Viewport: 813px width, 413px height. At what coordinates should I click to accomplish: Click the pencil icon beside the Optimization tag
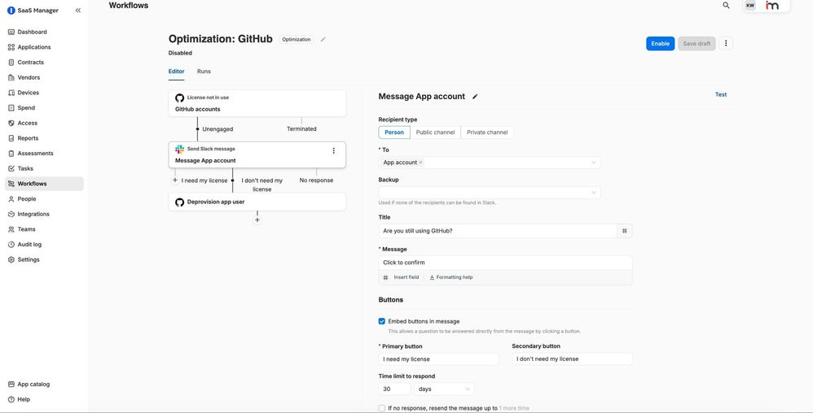pyautogui.click(x=323, y=39)
